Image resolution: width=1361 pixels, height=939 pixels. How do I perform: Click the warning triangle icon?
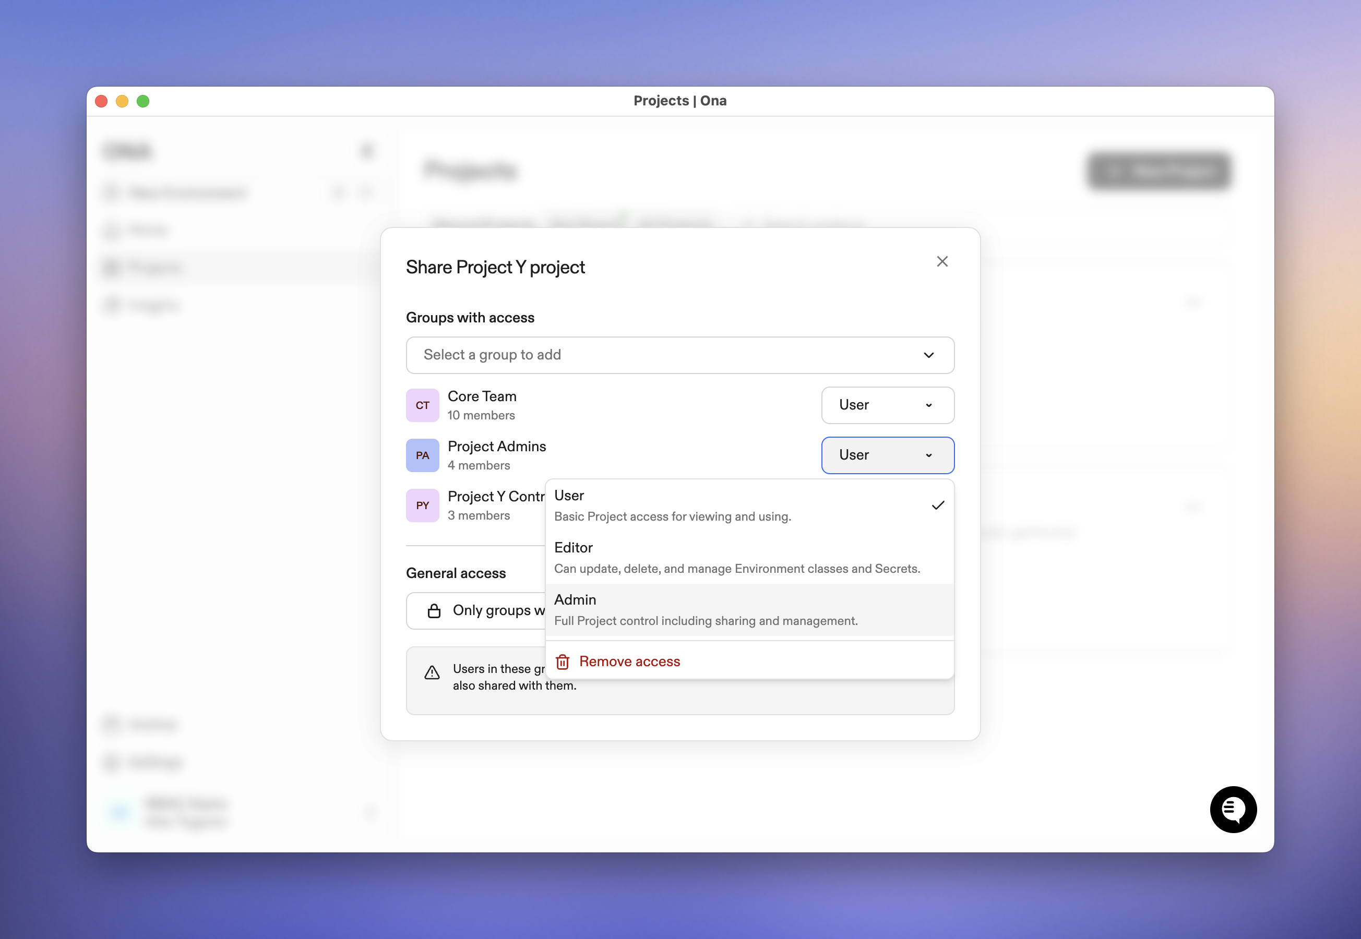(432, 672)
